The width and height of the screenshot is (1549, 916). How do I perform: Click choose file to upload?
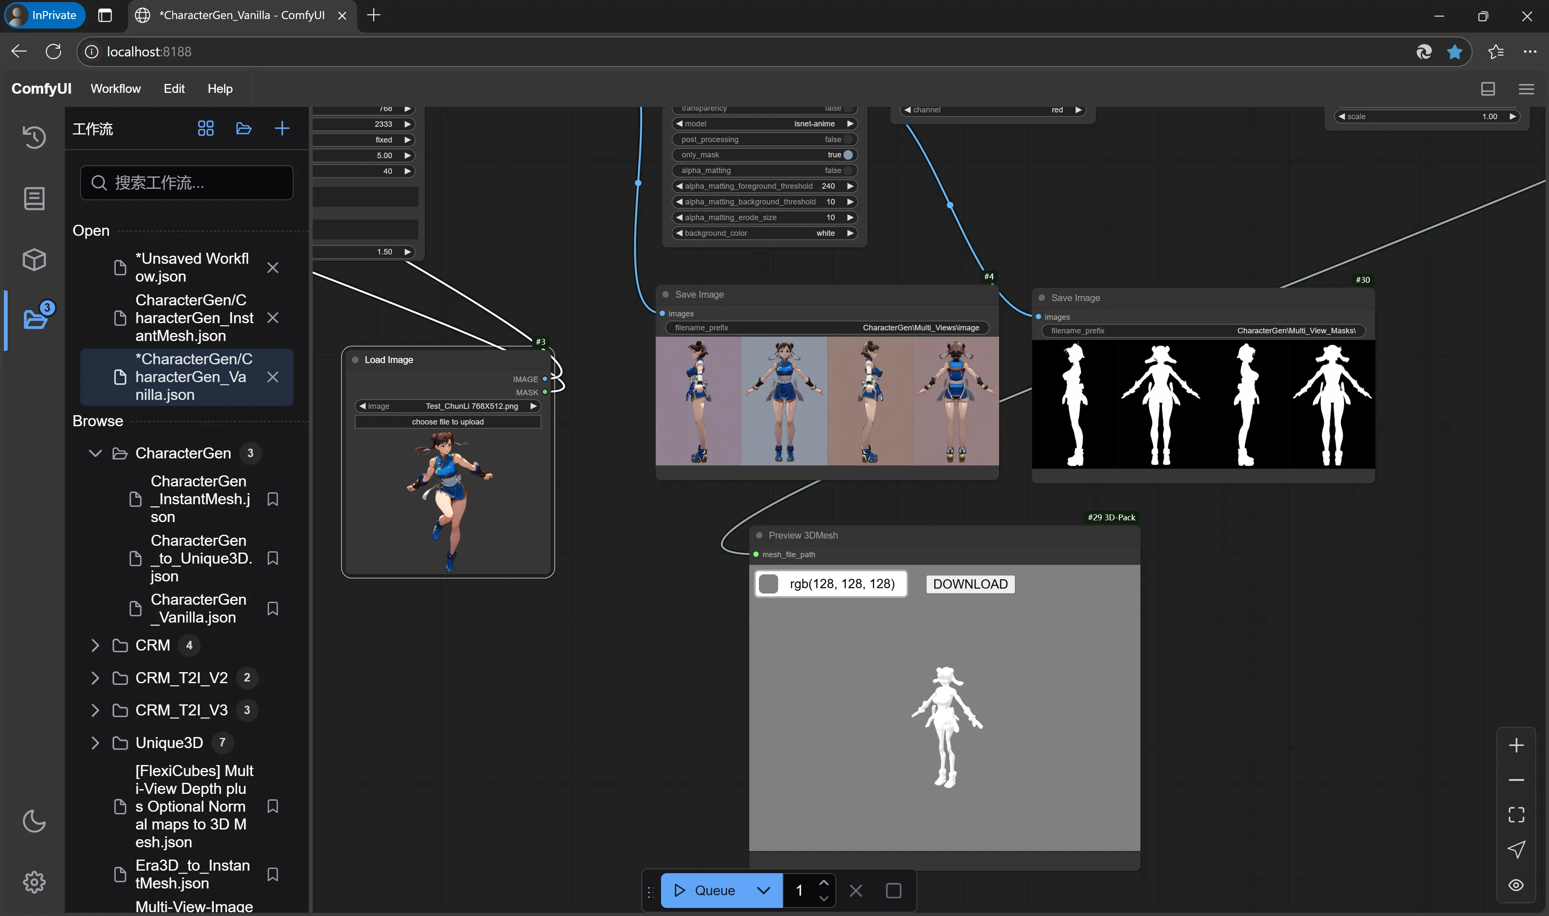(x=448, y=422)
